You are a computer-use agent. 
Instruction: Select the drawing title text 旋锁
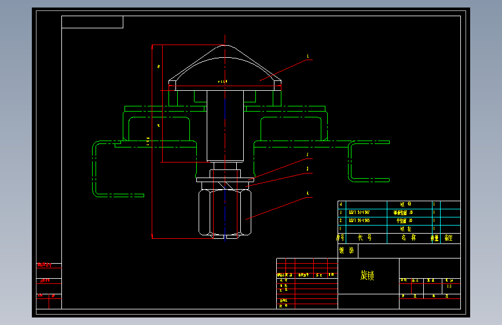pyautogui.click(x=367, y=275)
